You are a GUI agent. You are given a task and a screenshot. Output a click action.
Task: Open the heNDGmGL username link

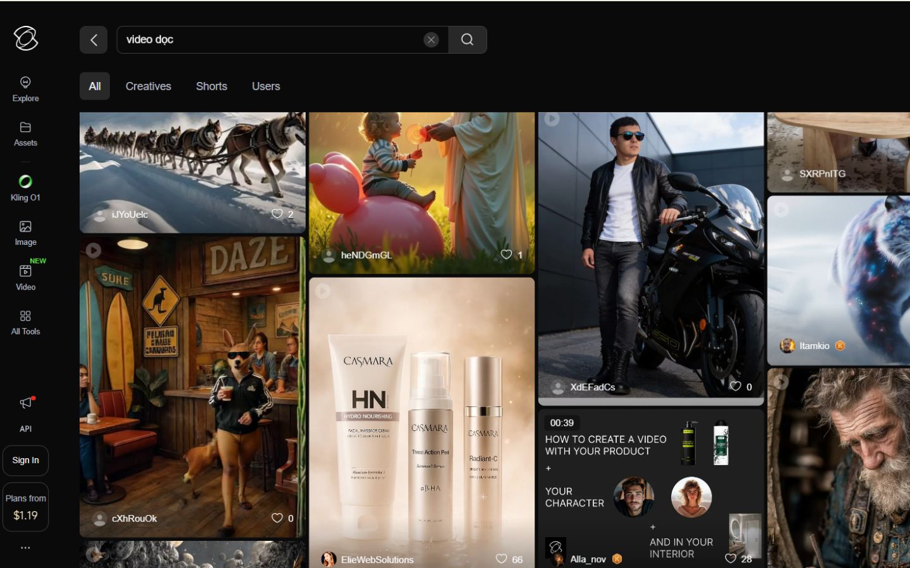(x=367, y=255)
